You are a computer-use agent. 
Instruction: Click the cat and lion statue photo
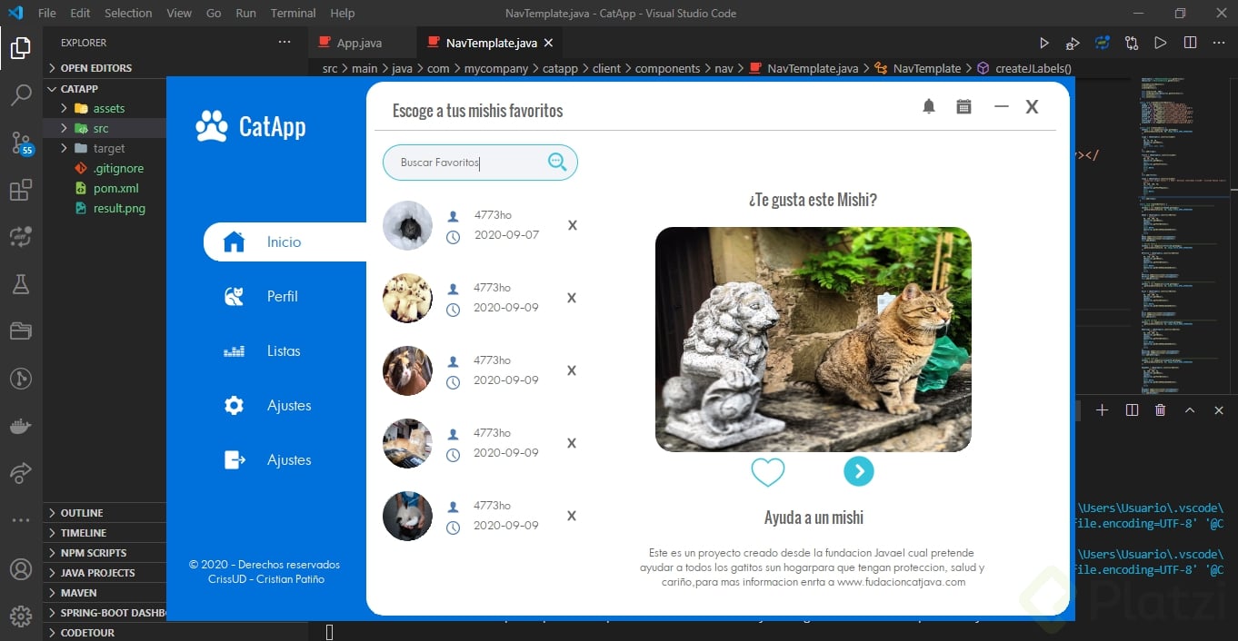tap(814, 340)
